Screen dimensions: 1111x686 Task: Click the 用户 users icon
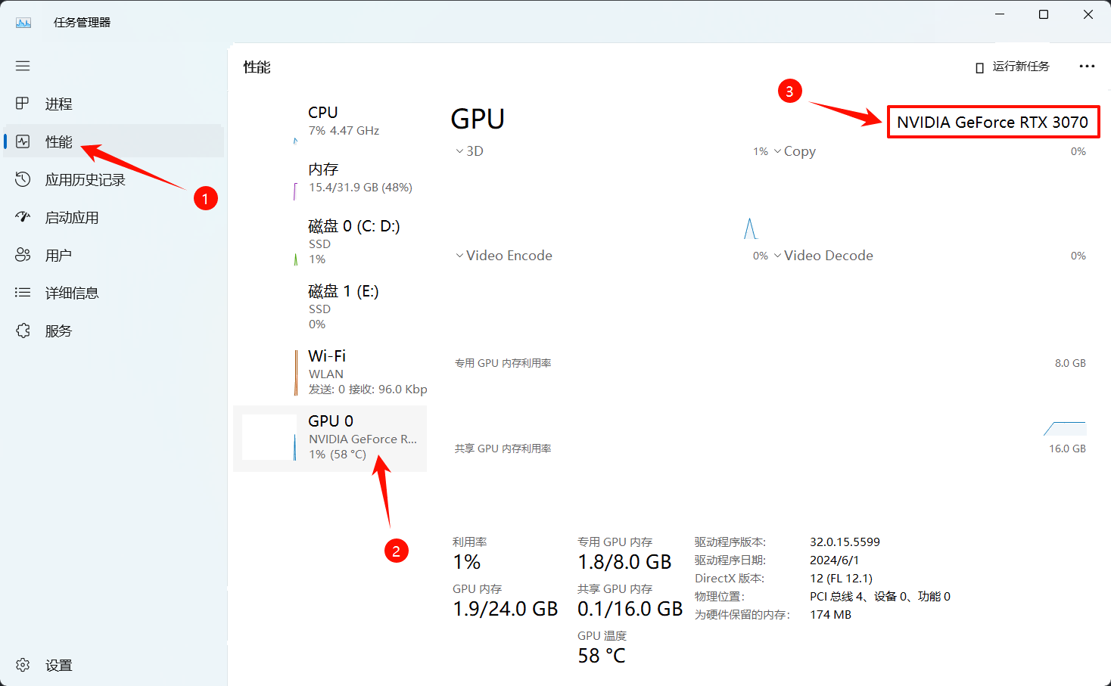coord(23,255)
